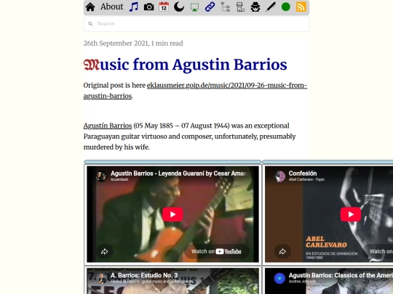The width and height of the screenshot is (393, 294).
Task: Open the 6cuerdas6 channel avatar
Action: point(101,176)
